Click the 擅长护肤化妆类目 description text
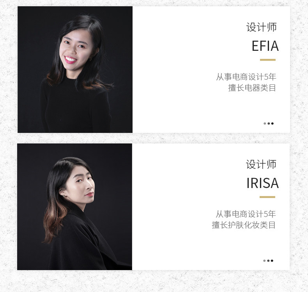The image size is (308, 292). click(244, 225)
